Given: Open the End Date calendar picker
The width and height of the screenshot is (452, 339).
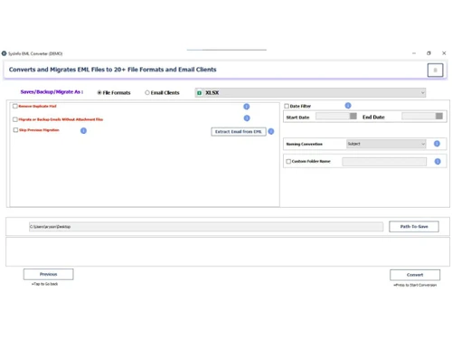Looking at the screenshot, I should pos(439,116).
